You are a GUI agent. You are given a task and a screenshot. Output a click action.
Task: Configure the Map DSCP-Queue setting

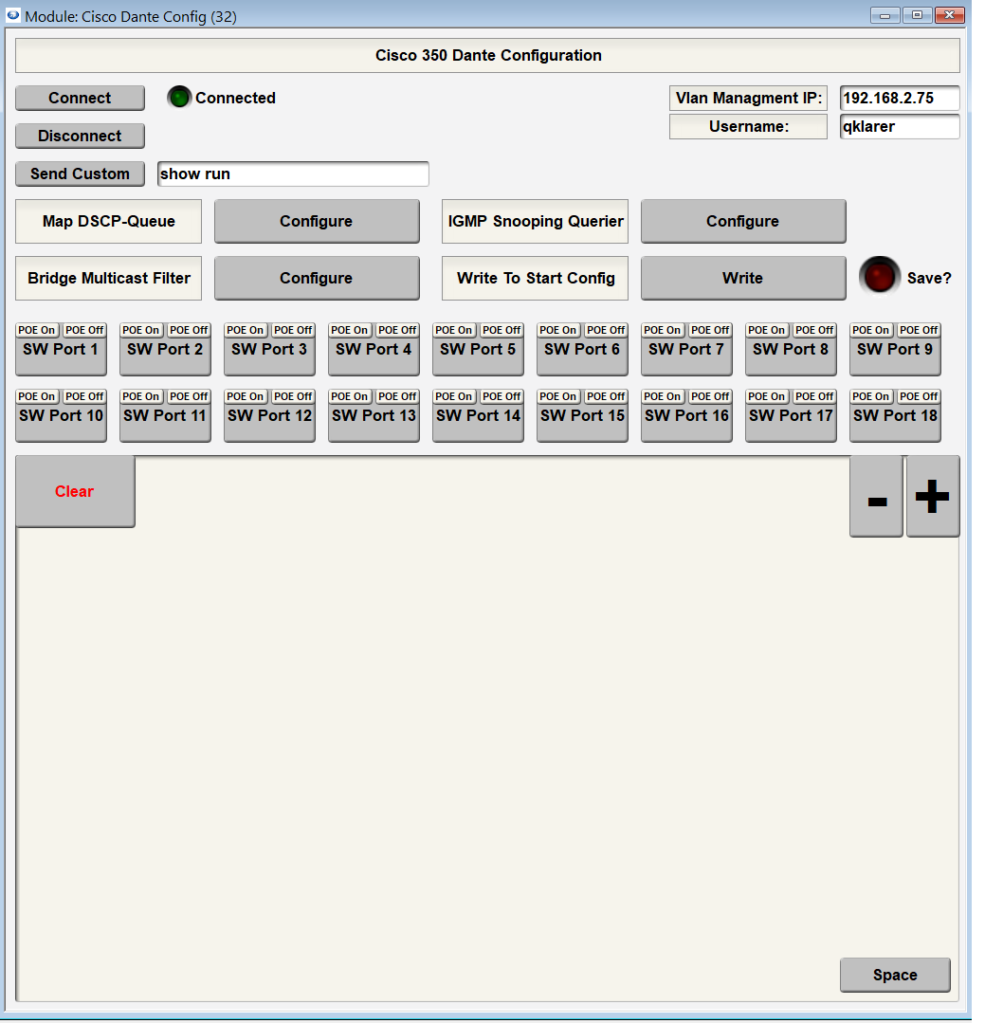tap(317, 221)
